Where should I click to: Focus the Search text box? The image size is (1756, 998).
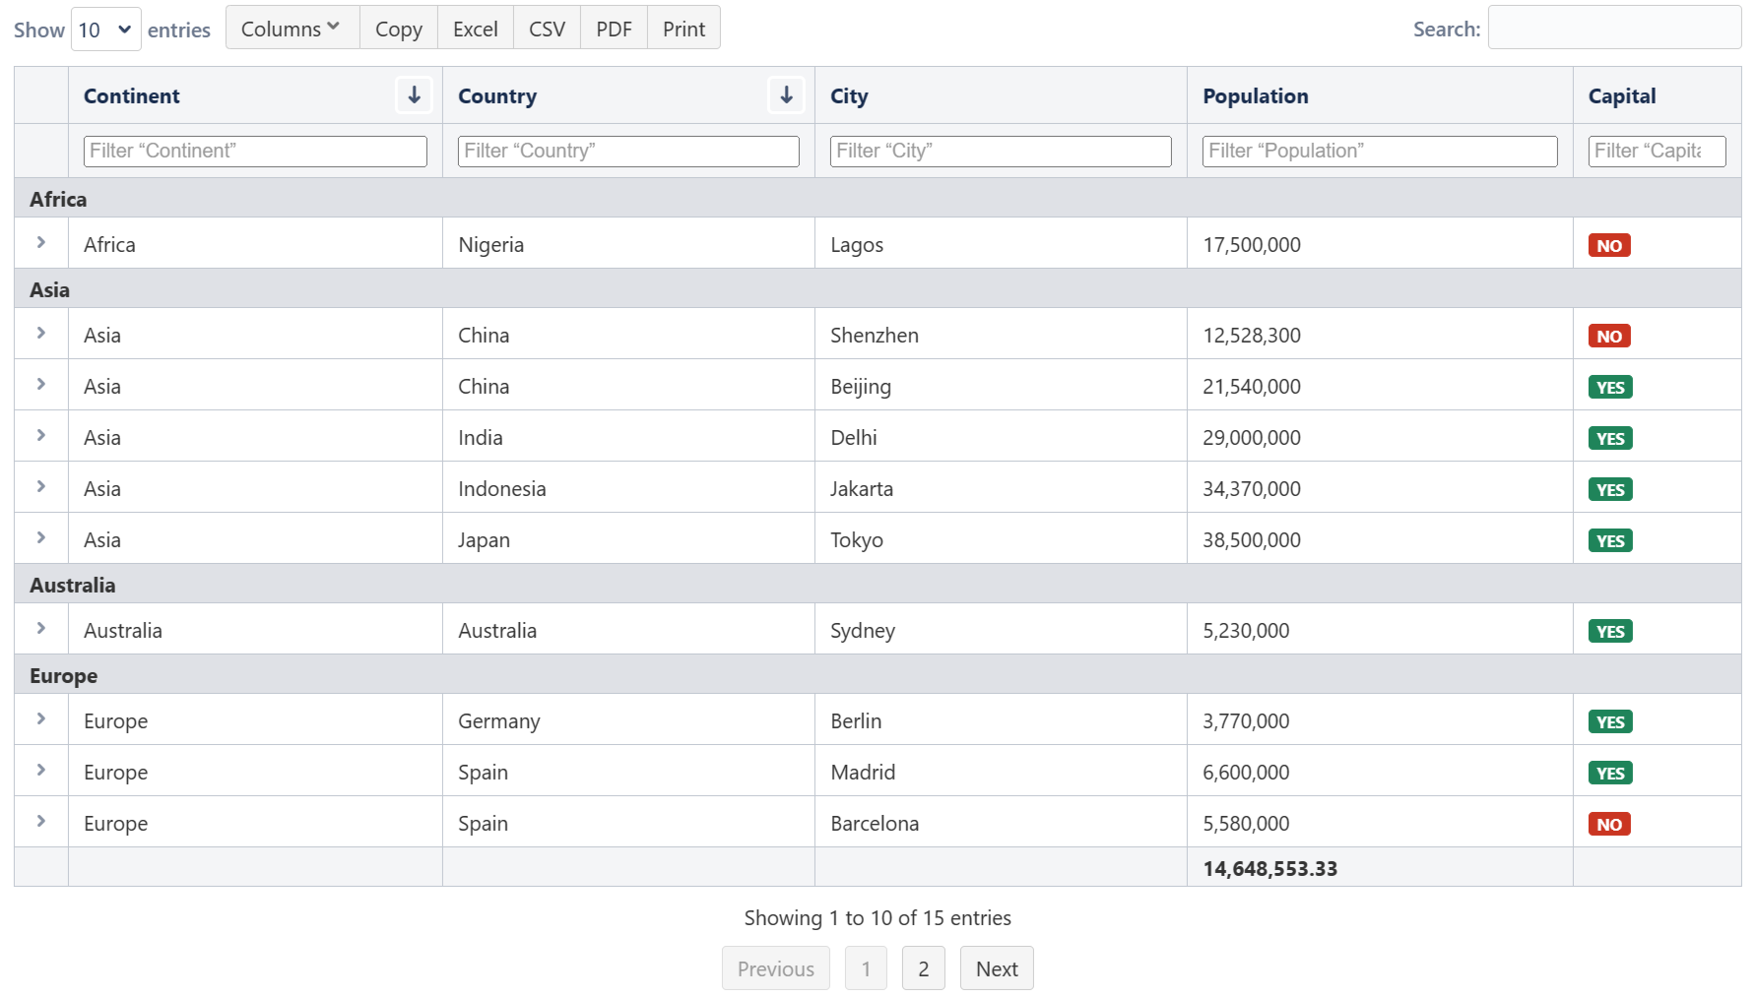tap(1613, 28)
